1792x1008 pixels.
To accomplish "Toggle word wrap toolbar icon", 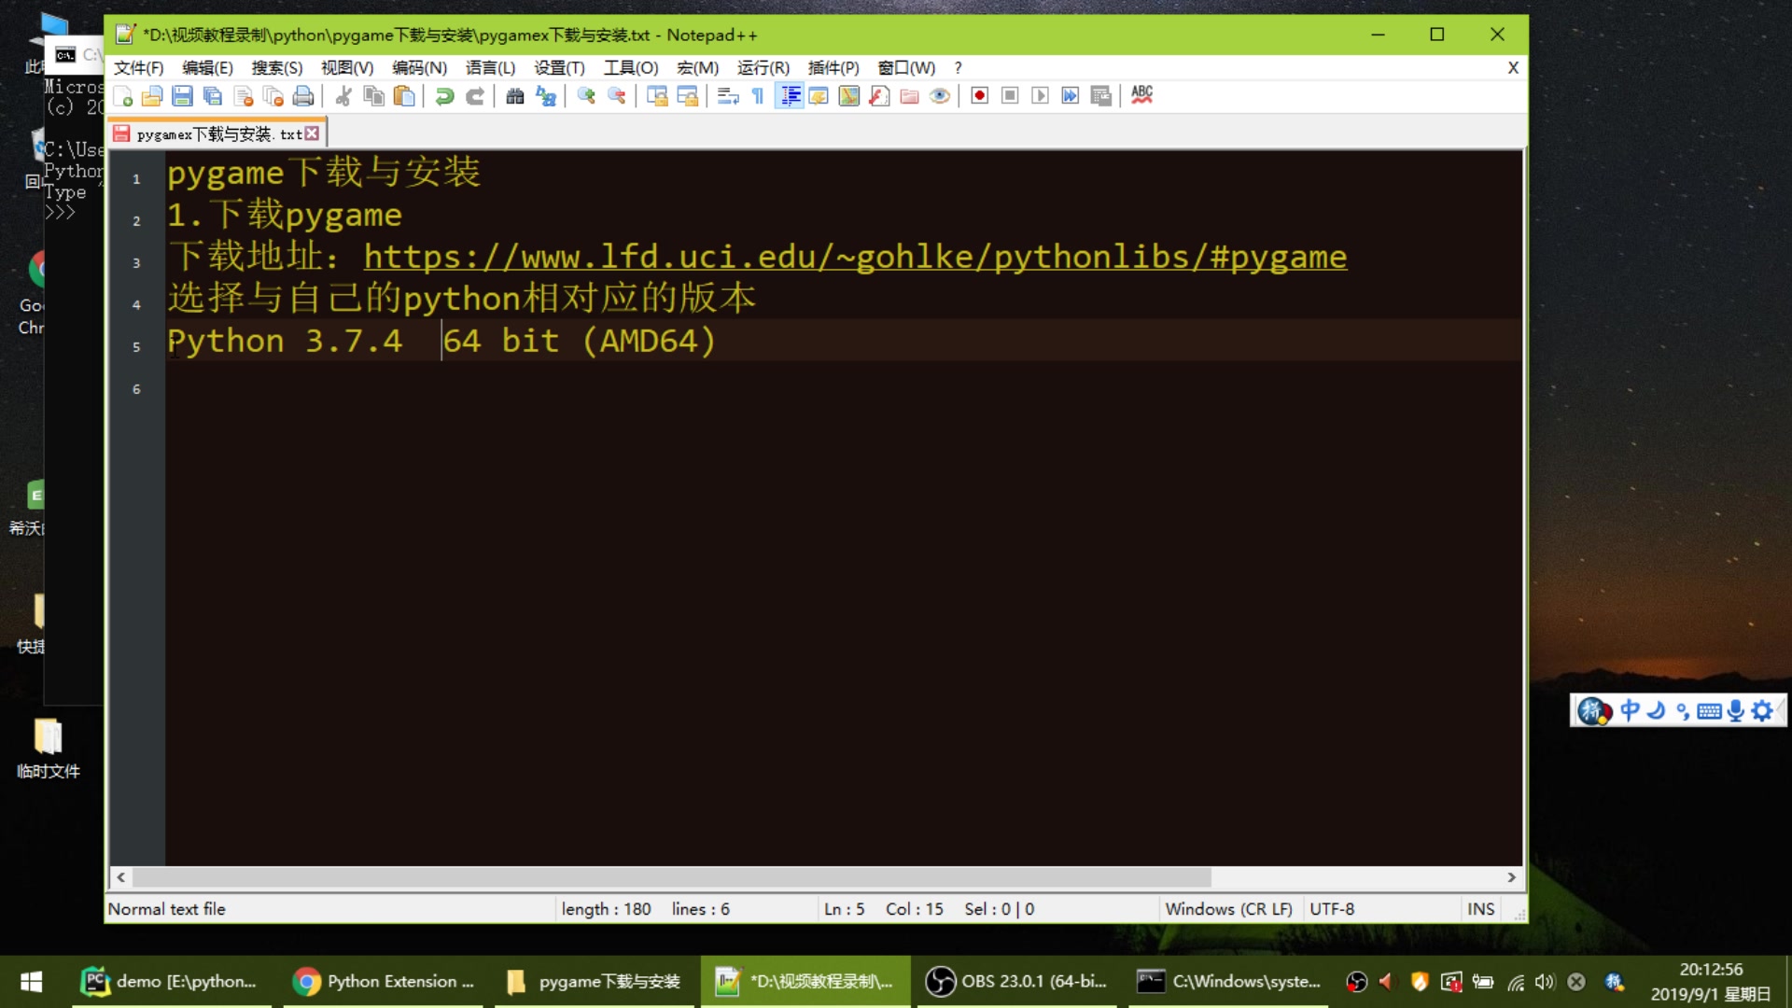I will click(x=728, y=96).
